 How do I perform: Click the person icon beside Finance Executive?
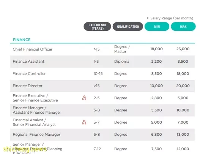[84, 98]
